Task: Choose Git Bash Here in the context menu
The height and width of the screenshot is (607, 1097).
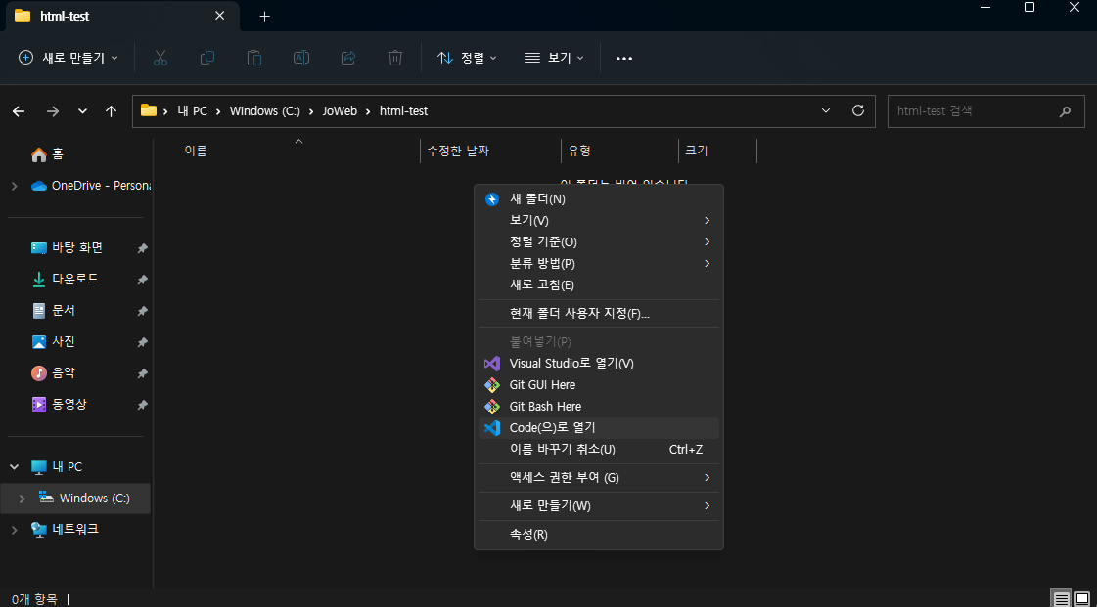Action: point(544,406)
